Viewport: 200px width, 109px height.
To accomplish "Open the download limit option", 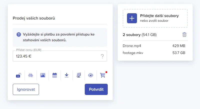I will (66, 75).
